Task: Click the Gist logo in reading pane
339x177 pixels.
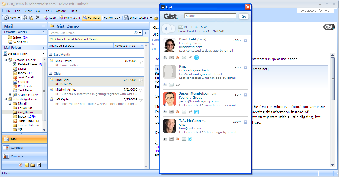Action: coord(329,27)
